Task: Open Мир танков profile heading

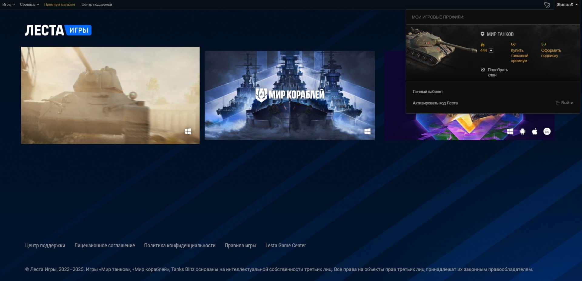Action: coord(500,34)
